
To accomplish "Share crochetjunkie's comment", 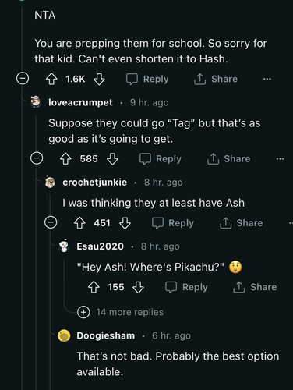I will coord(242,223).
